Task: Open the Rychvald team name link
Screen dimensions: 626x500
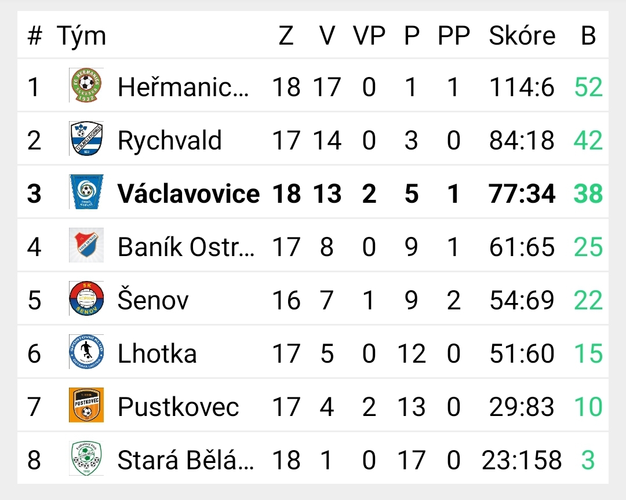Action: coord(170,140)
